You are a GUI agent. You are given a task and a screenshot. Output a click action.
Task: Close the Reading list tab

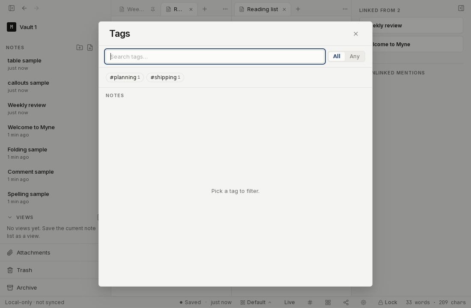284,9
